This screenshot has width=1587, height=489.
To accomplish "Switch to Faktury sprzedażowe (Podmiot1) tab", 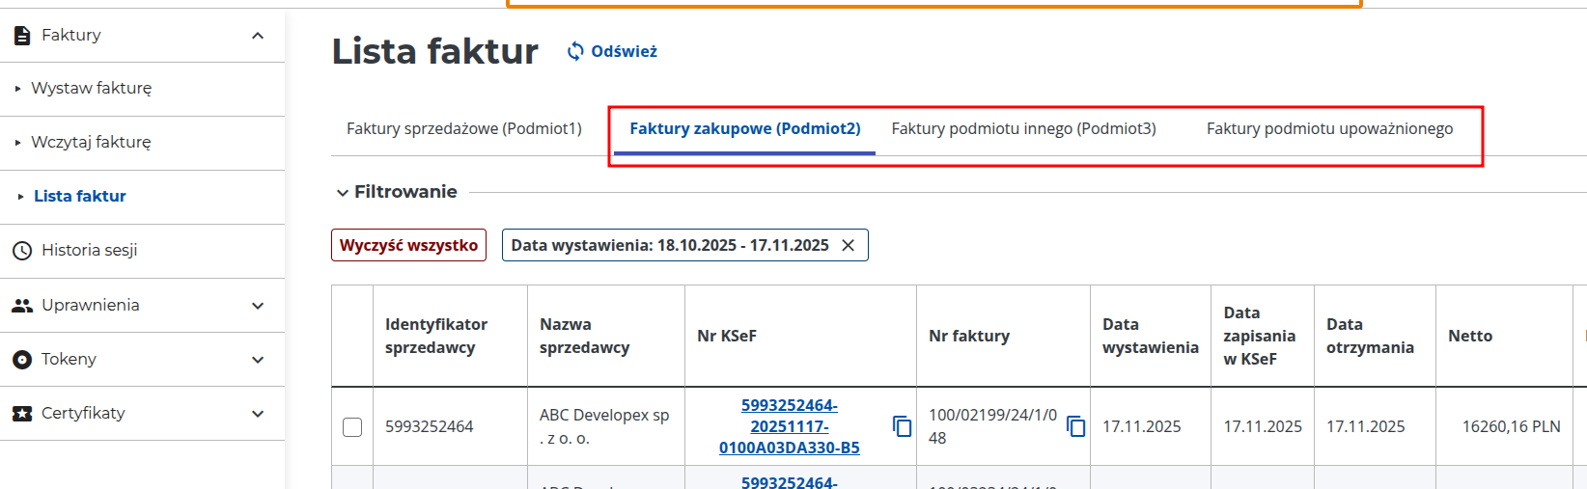I will 464,128.
